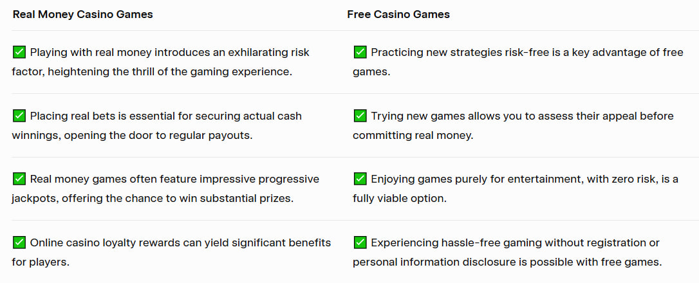Click checkmark icon next to 'Real money games often'

[x=19, y=179]
